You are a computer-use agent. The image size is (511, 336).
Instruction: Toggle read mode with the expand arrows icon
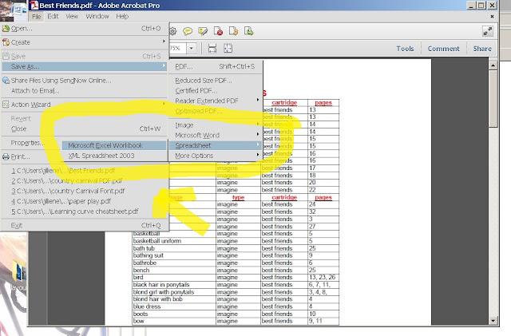point(488,31)
